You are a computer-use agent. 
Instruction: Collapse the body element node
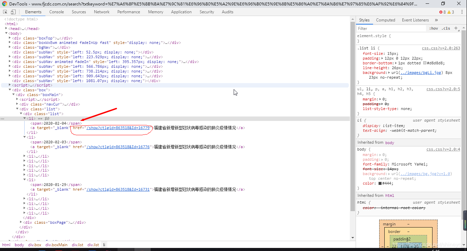click(x=6, y=33)
